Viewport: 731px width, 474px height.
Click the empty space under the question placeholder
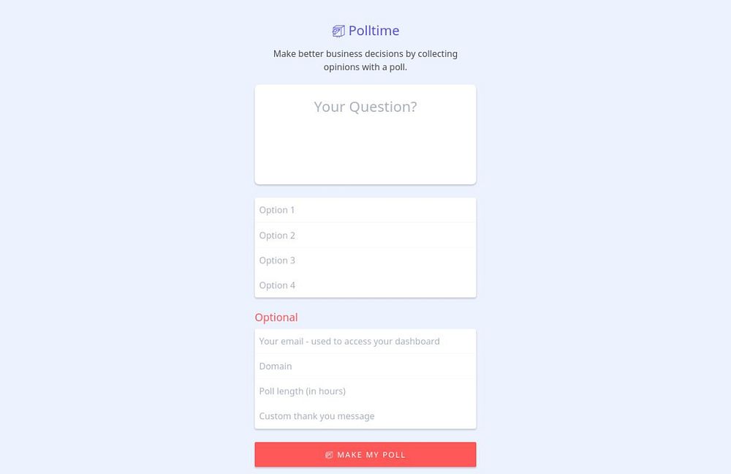tap(365, 154)
